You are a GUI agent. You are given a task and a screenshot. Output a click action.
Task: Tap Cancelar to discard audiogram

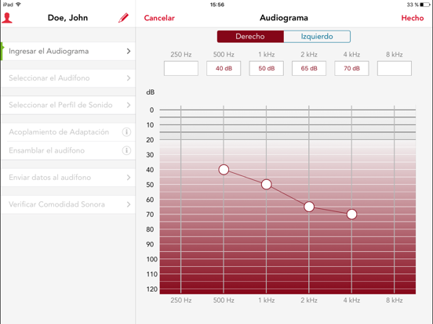(x=159, y=18)
